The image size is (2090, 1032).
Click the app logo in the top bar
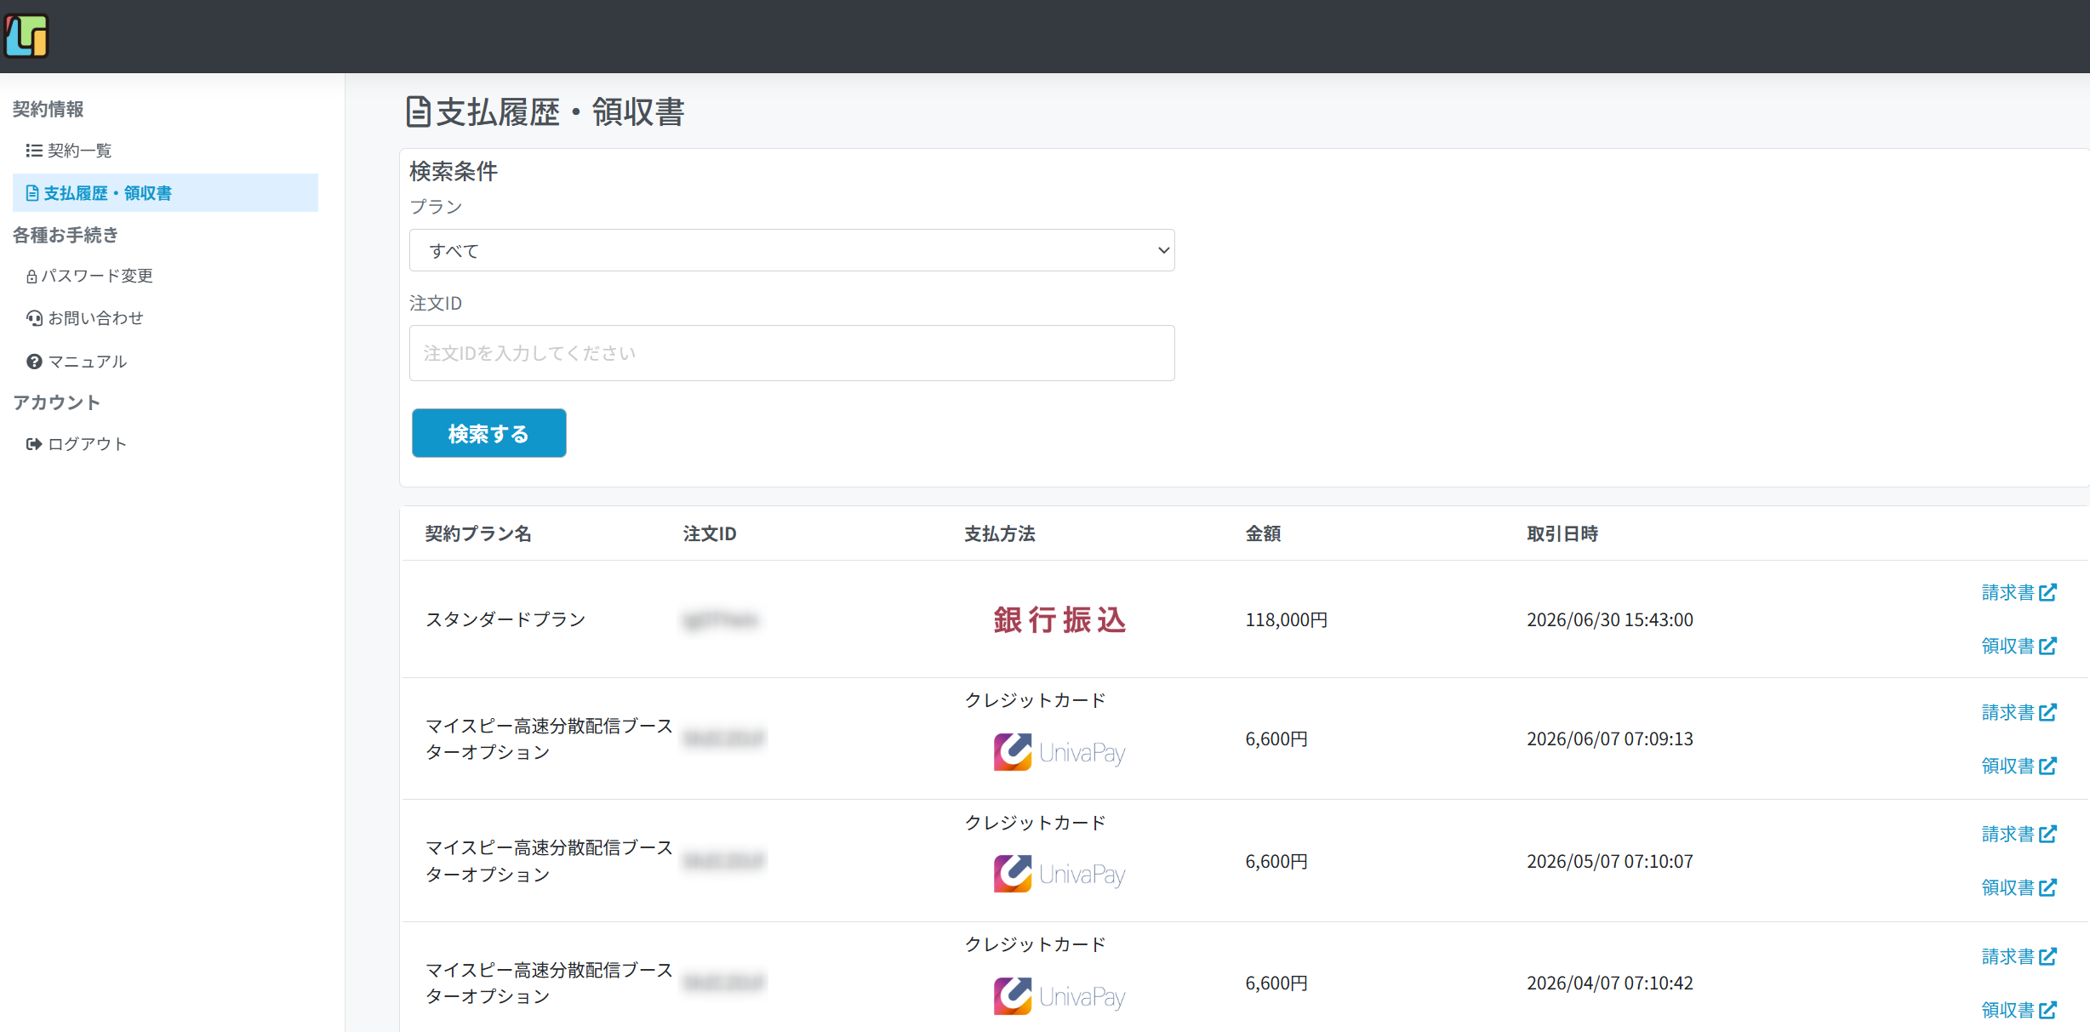click(26, 36)
